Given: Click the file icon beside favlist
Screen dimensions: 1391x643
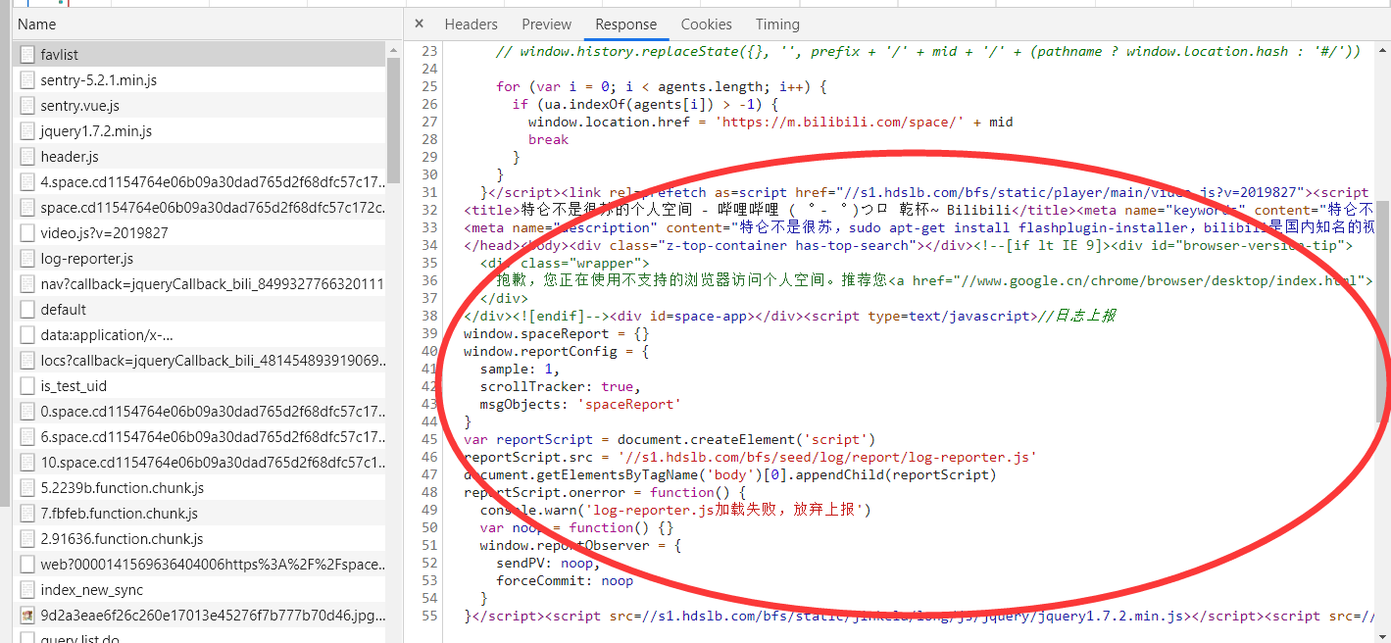Looking at the screenshot, I should [x=27, y=55].
